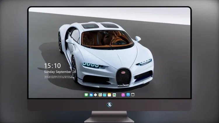Launch the Maps app in dock
The height and width of the screenshot is (123, 219).
(x=100, y=95)
